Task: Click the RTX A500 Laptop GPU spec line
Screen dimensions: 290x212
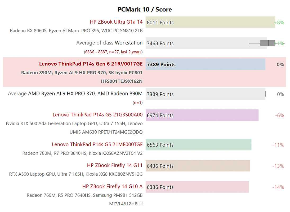Action: pos(76,174)
